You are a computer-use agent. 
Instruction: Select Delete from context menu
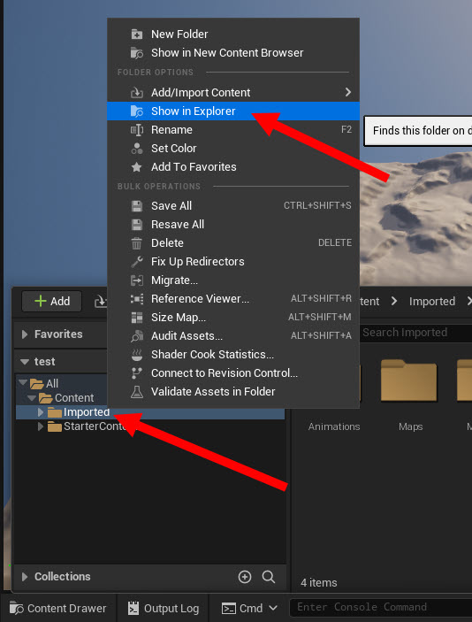[x=233, y=243]
